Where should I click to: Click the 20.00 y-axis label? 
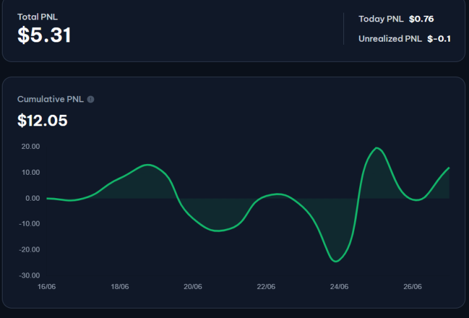[30, 146]
